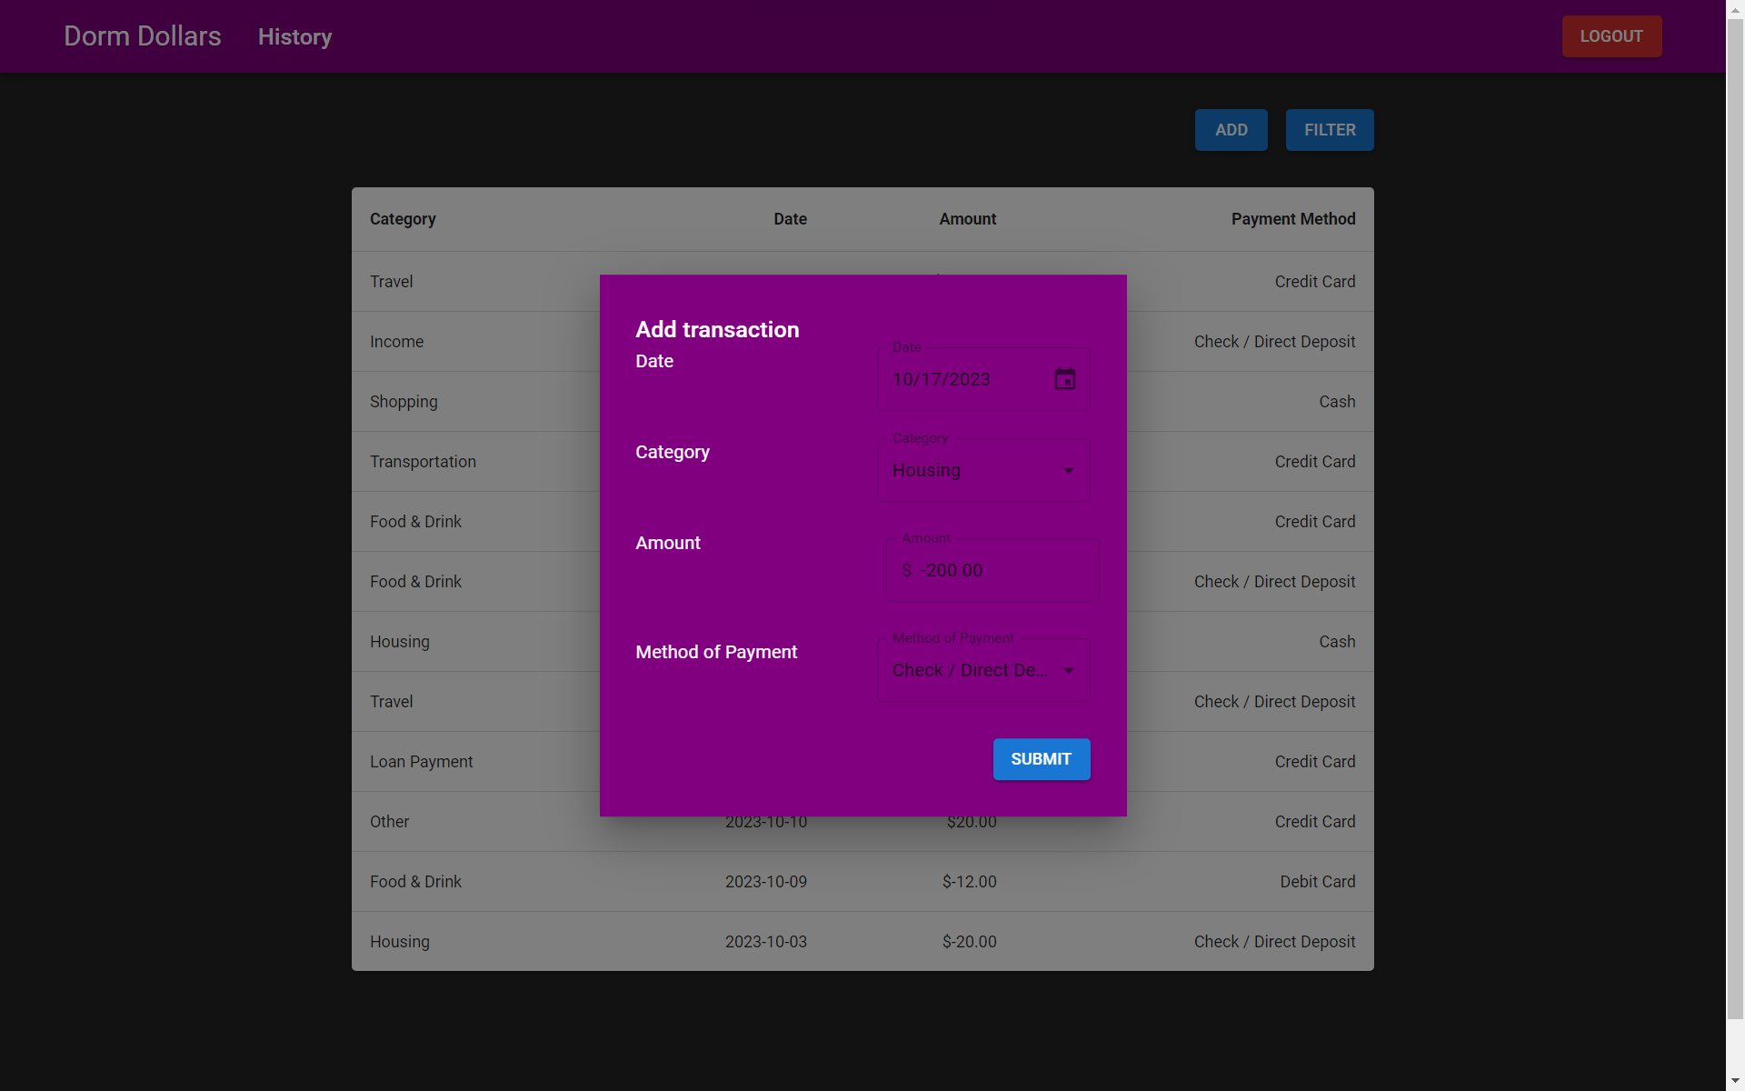
Task: Expand the Category dropdown arrow
Action: [x=1068, y=471]
